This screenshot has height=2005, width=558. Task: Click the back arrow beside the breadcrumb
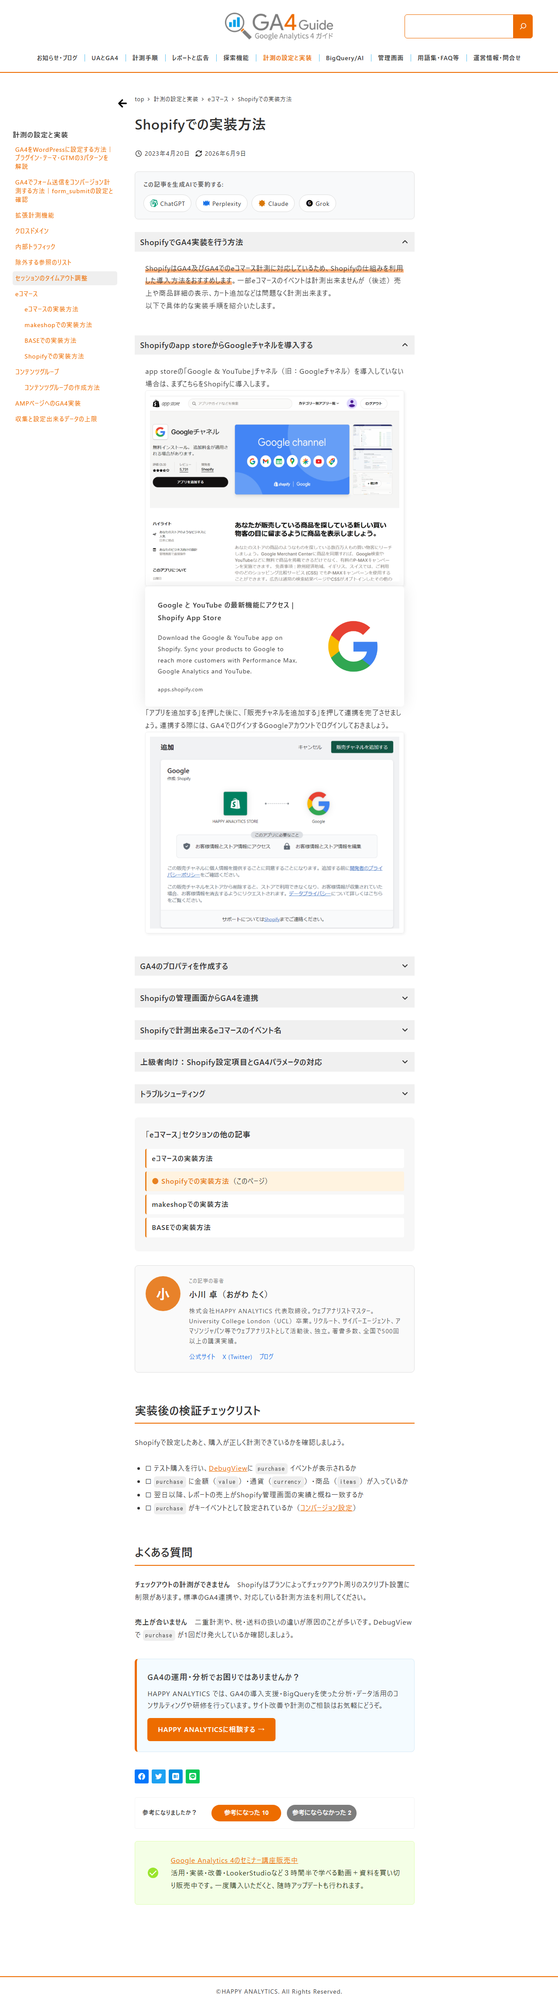(122, 103)
